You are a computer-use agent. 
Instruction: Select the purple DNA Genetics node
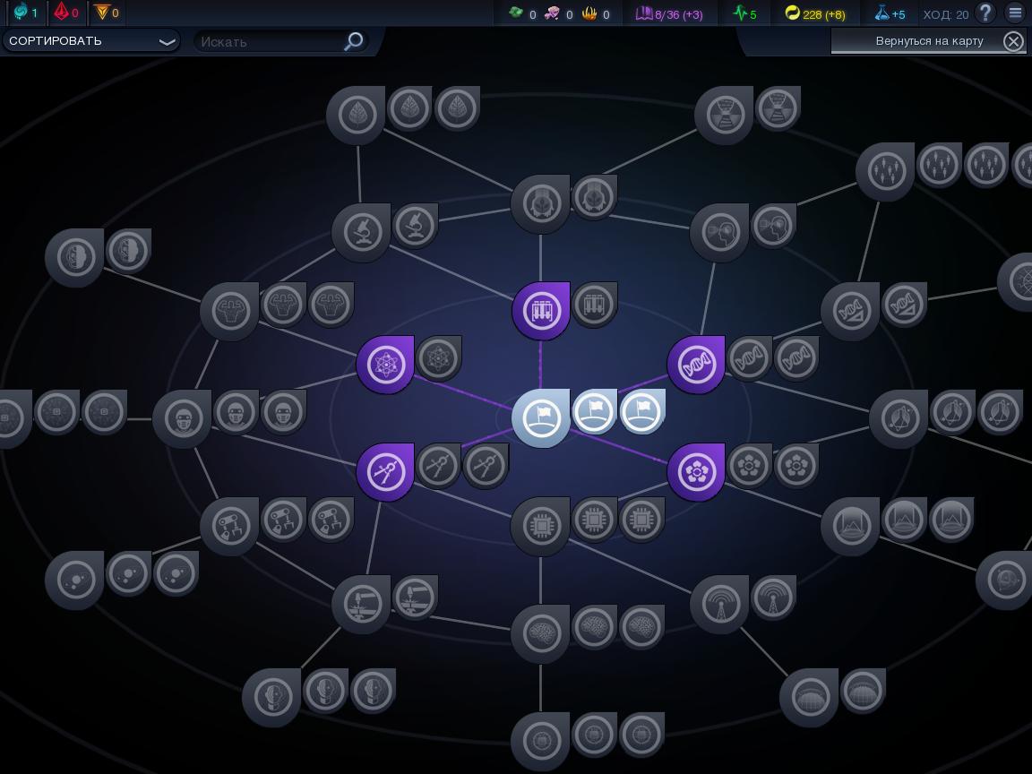tap(696, 365)
